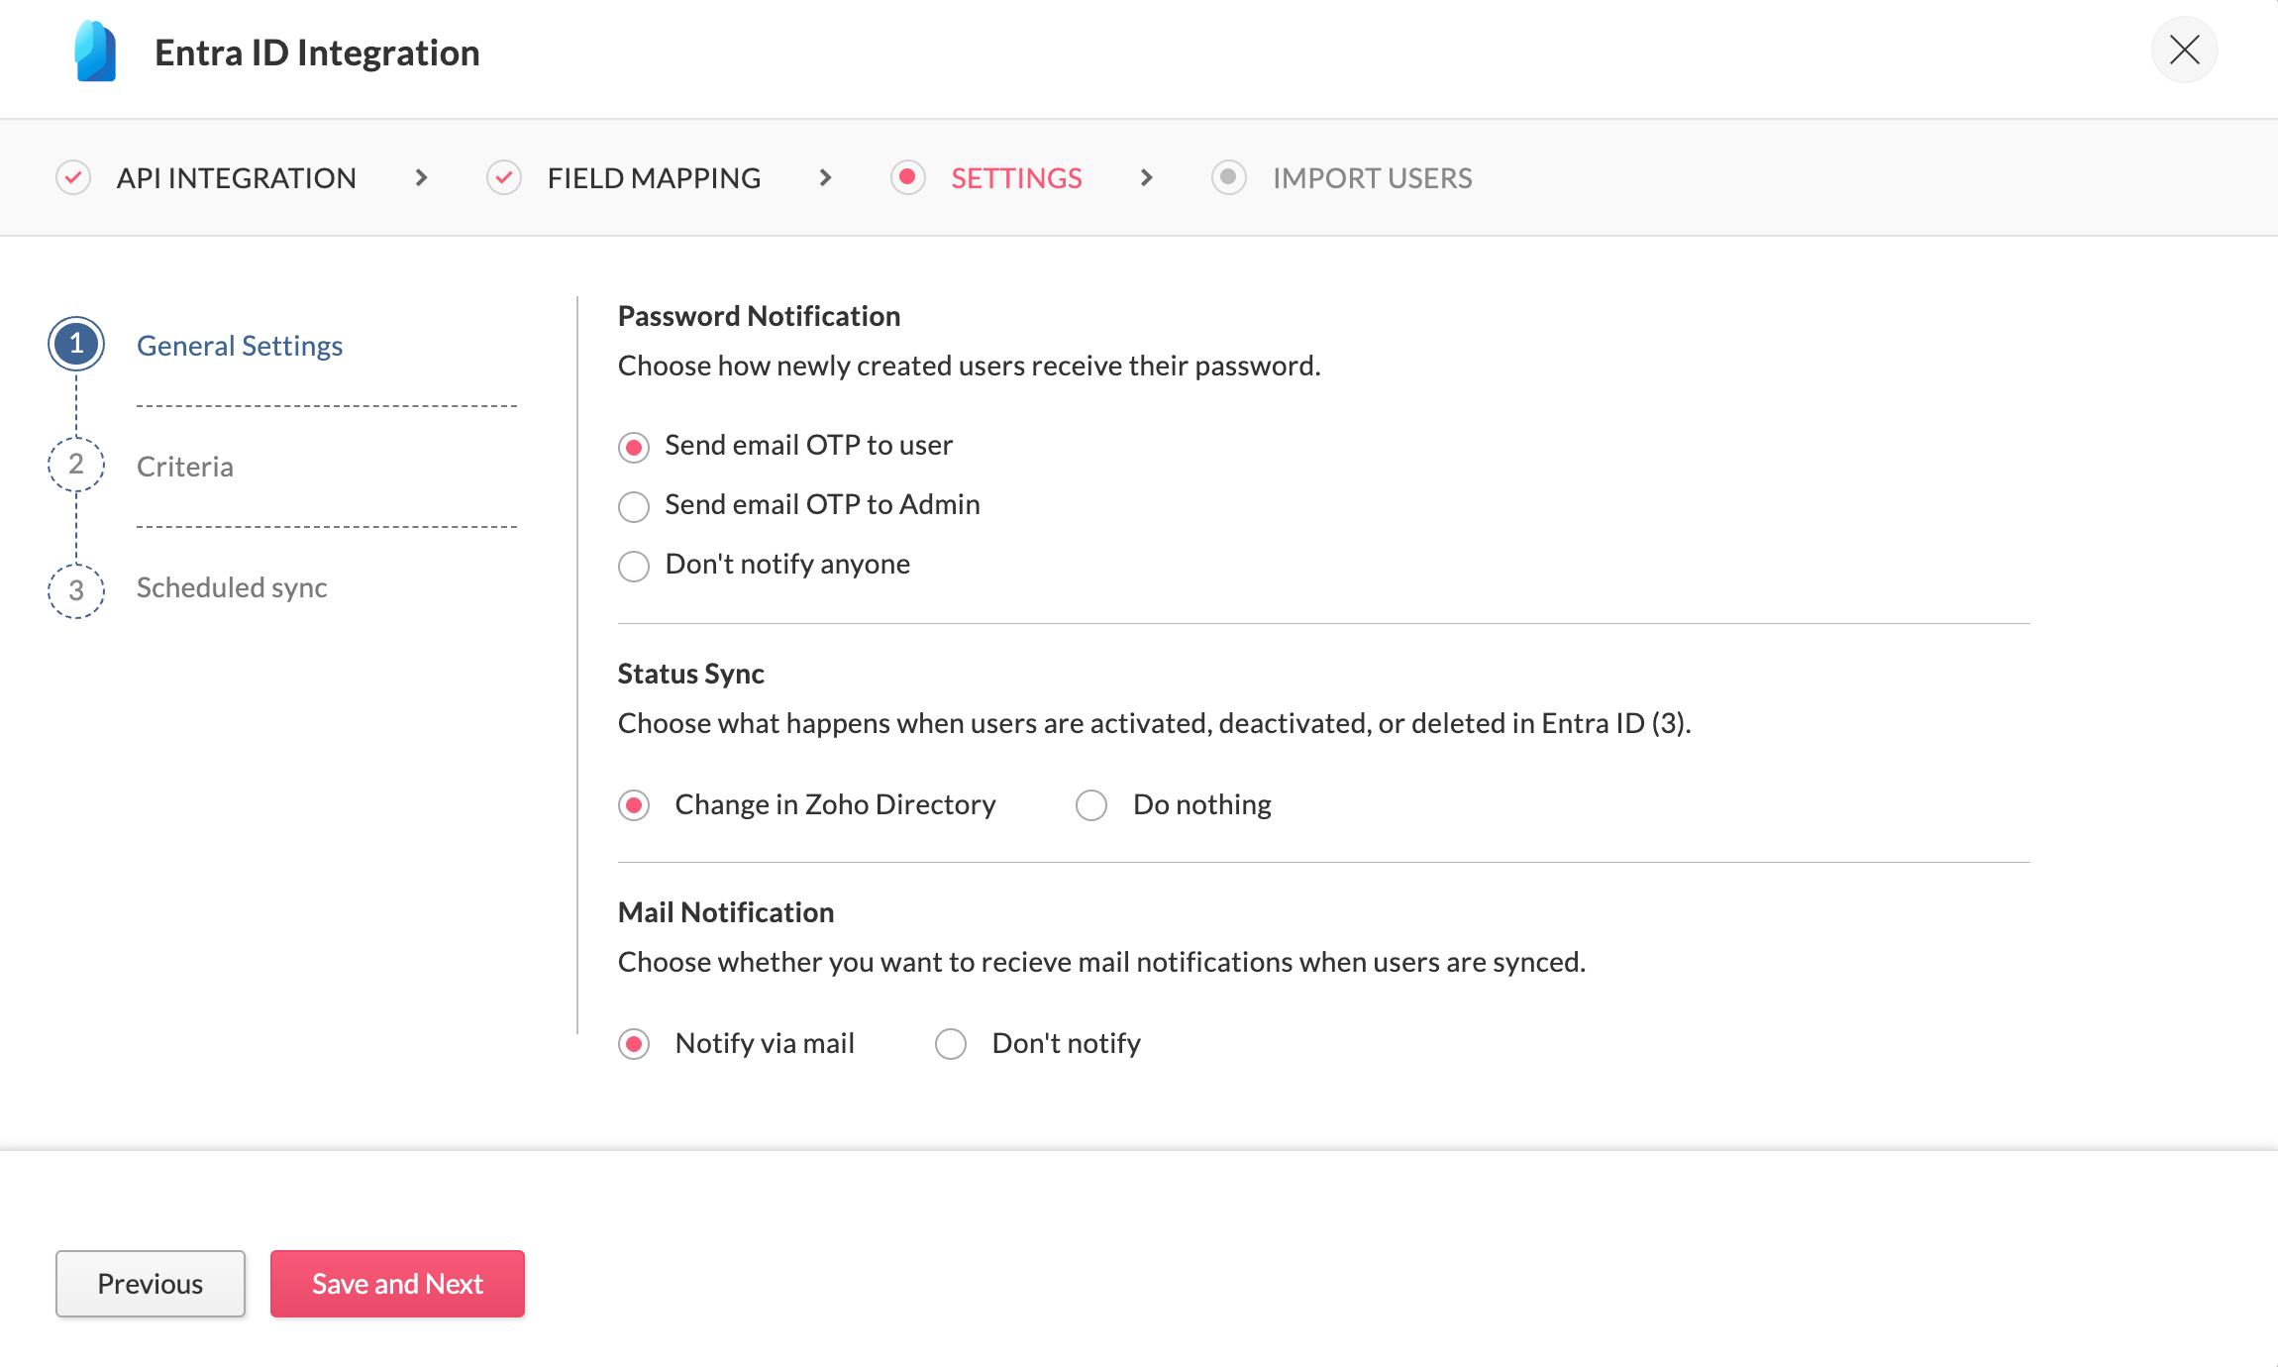Click chevron after Field Mapping step
Screen dimensions: 2278x1367
point(825,178)
